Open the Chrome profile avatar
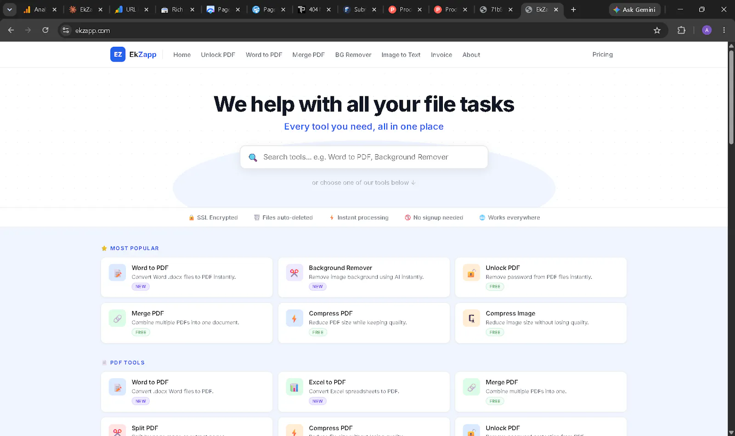Image resolution: width=735 pixels, height=436 pixels. pyautogui.click(x=707, y=30)
